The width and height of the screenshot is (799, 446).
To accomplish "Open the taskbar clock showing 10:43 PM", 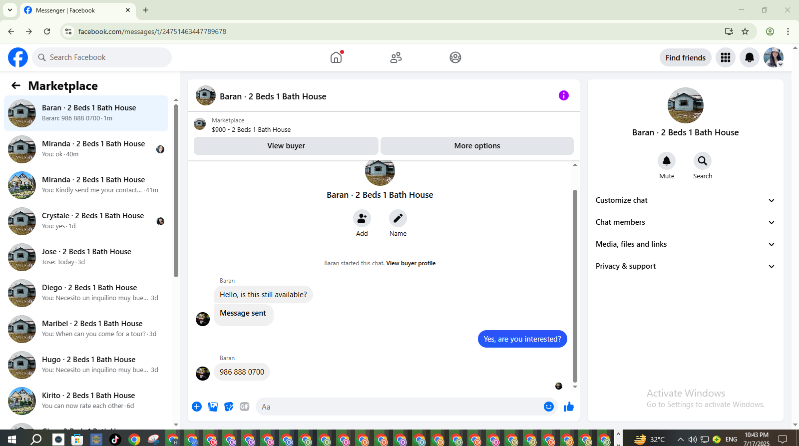I will tap(757, 439).
